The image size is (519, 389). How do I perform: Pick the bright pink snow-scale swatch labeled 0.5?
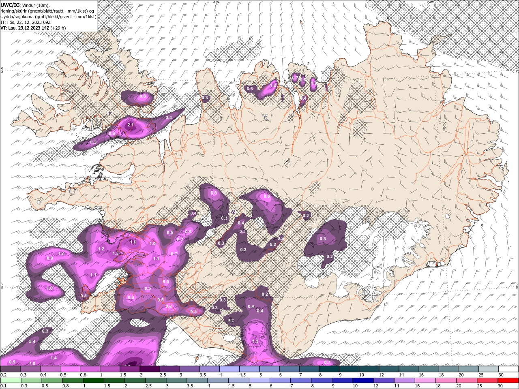[70, 369]
